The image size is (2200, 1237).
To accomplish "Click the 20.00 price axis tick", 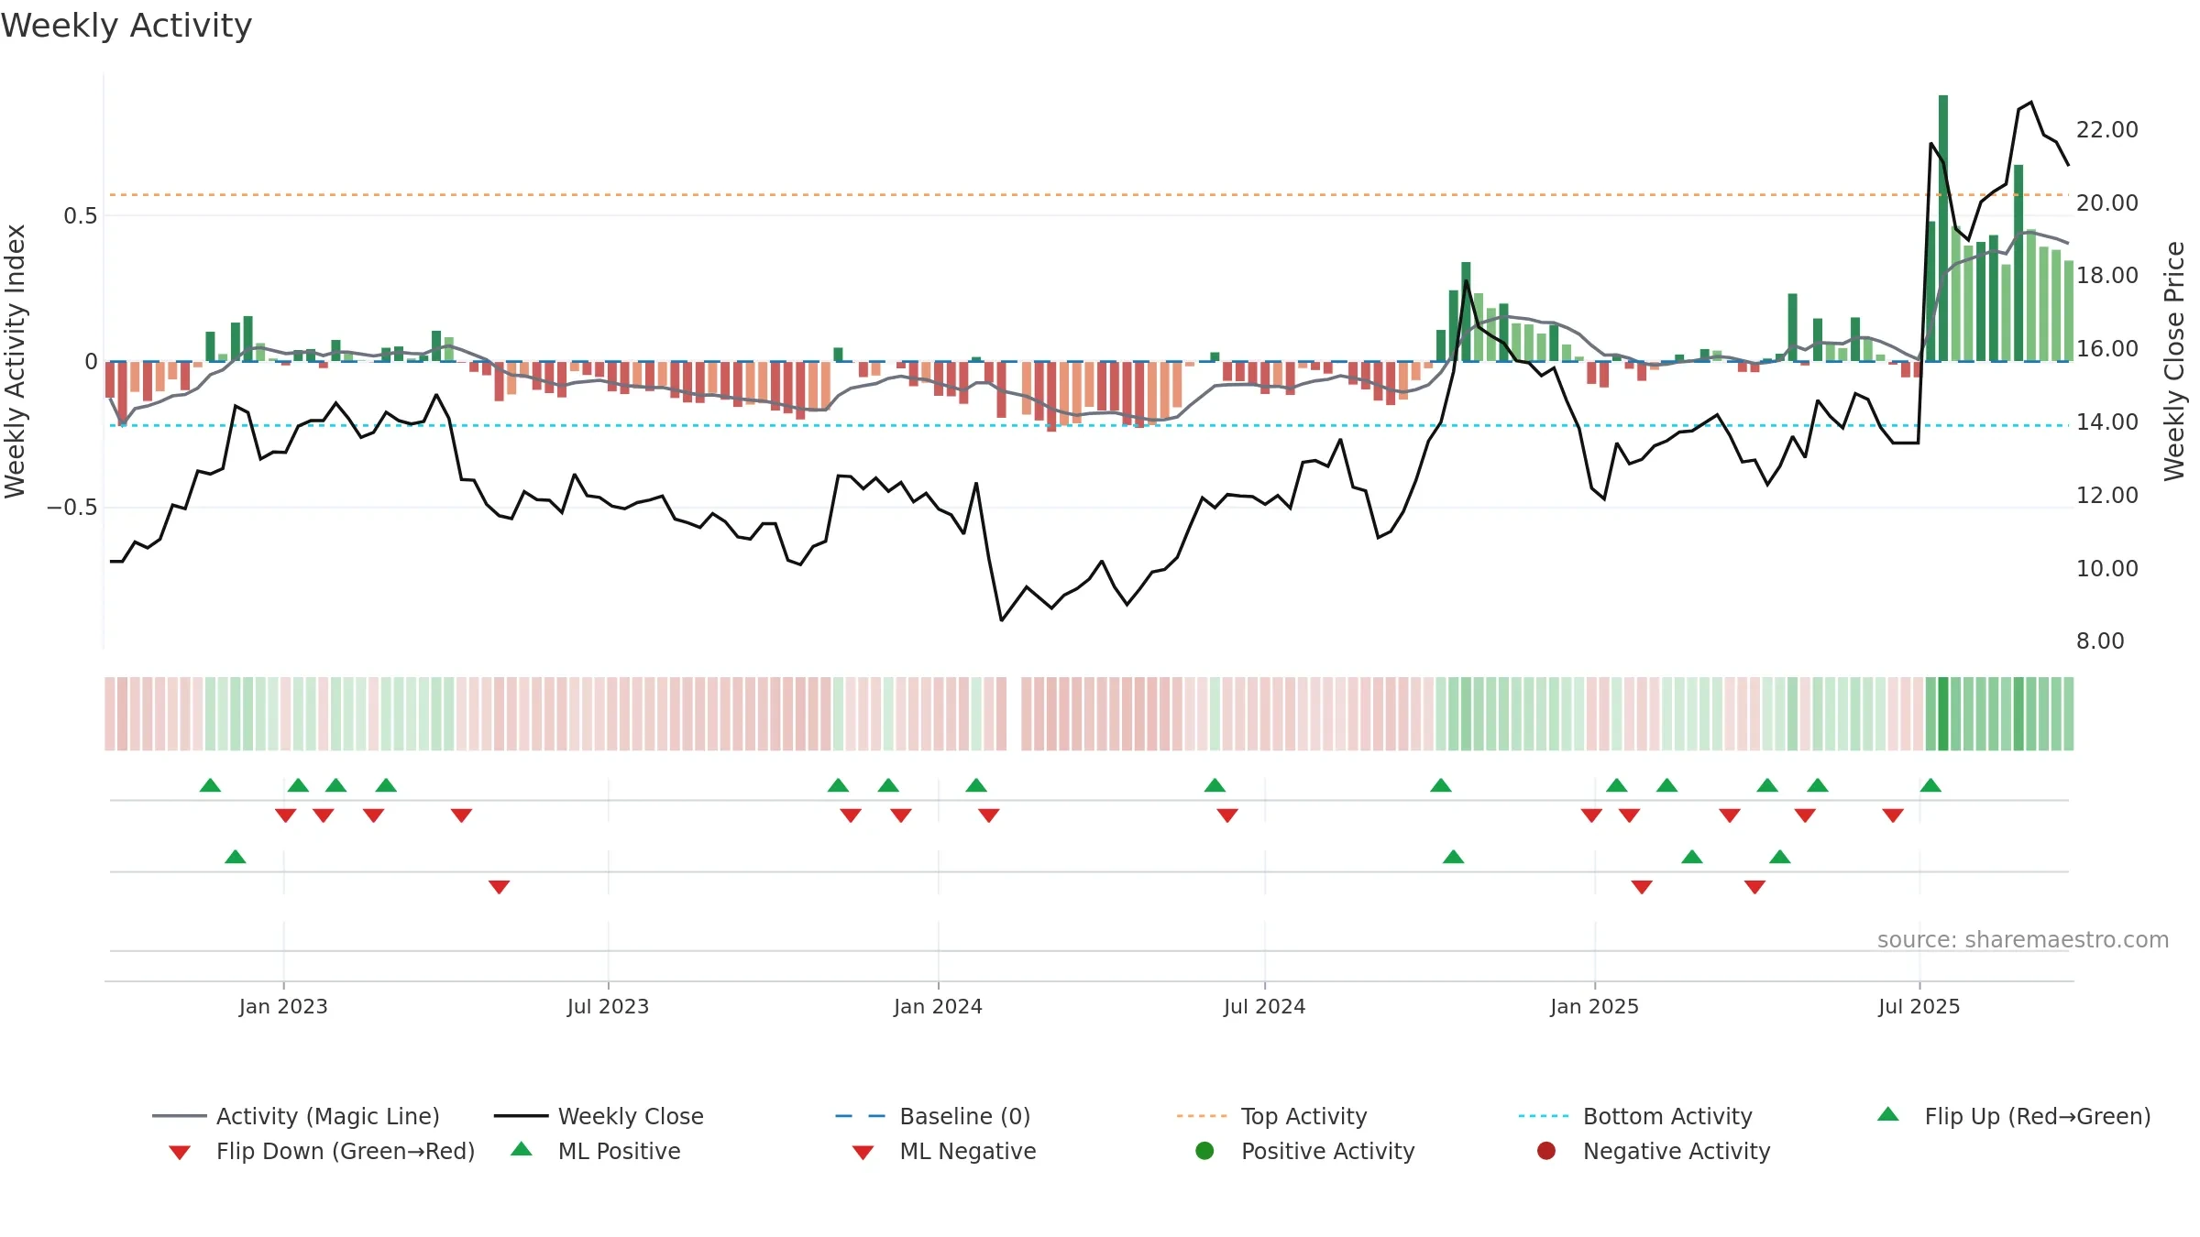I will point(2107,203).
